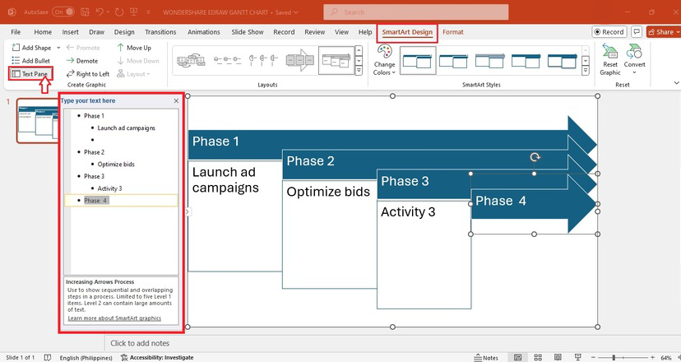Select the third Layouts gallery thumbnail
This screenshot has width=681, height=362.
click(x=263, y=60)
